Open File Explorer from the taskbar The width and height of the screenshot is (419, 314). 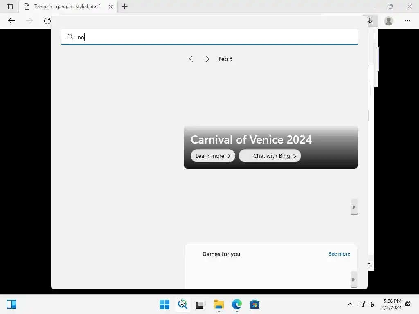pyautogui.click(x=219, y=304)
